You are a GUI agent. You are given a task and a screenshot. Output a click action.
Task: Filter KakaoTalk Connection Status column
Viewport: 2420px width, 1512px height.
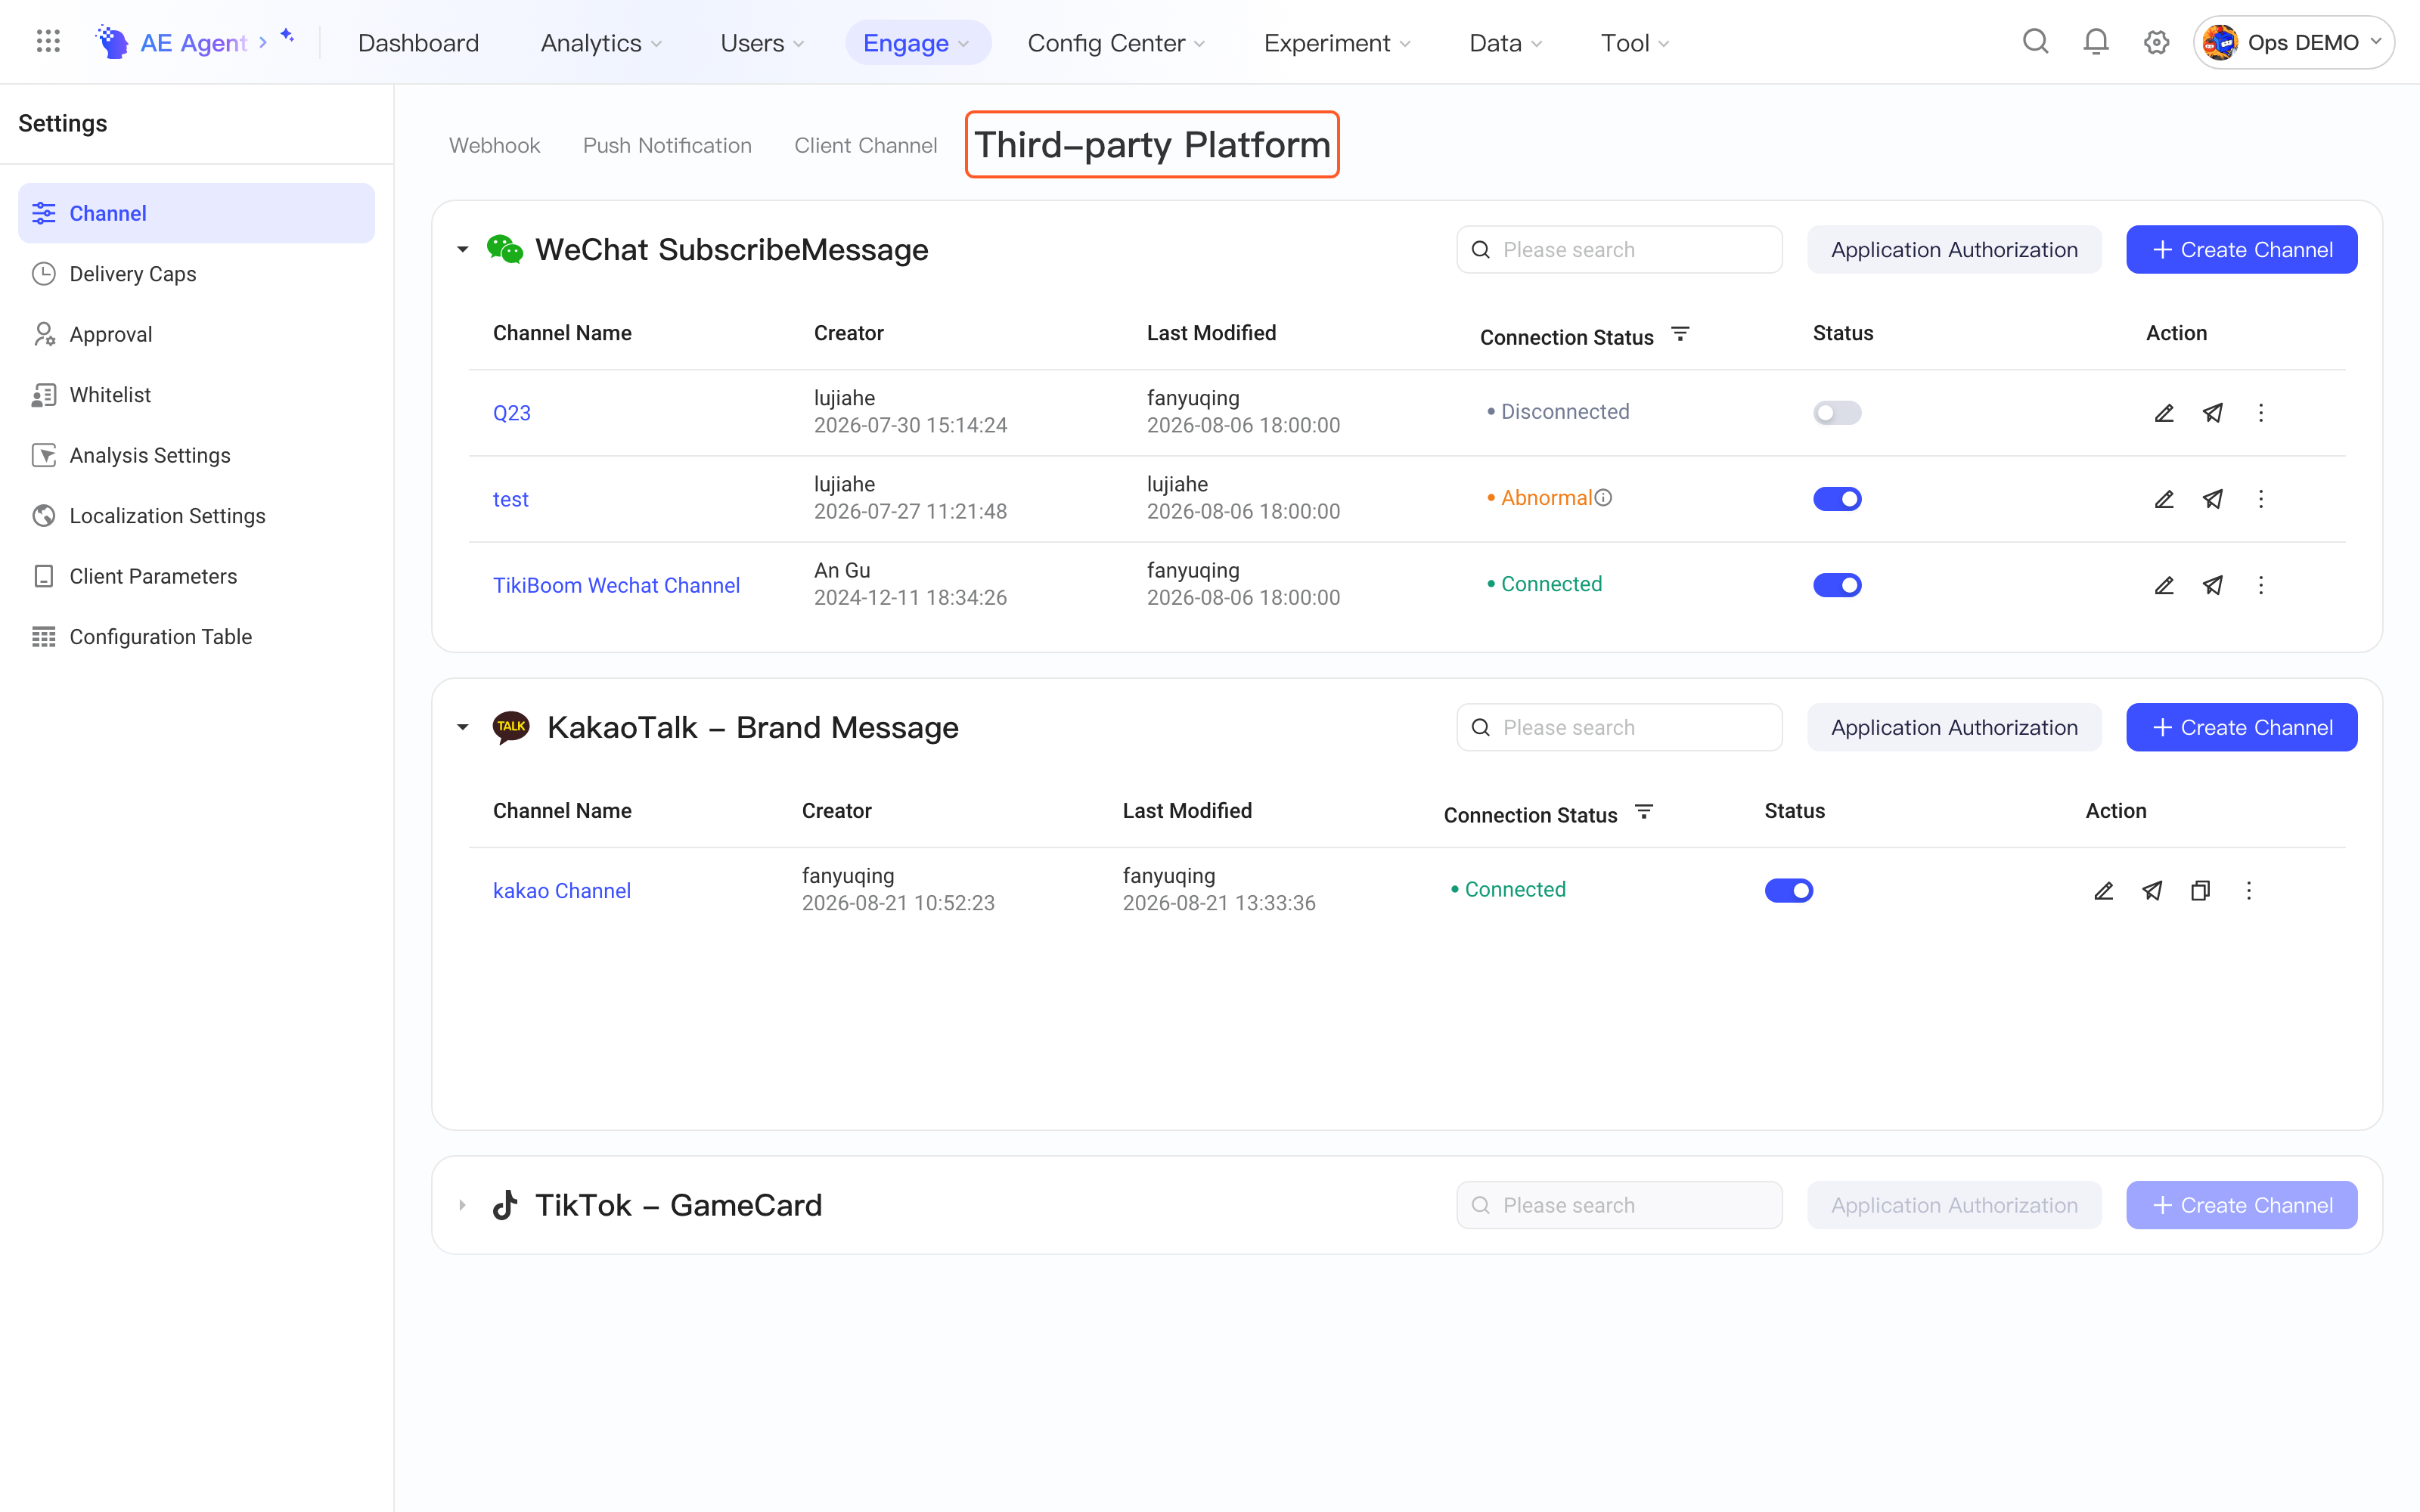coord(1644,812)
